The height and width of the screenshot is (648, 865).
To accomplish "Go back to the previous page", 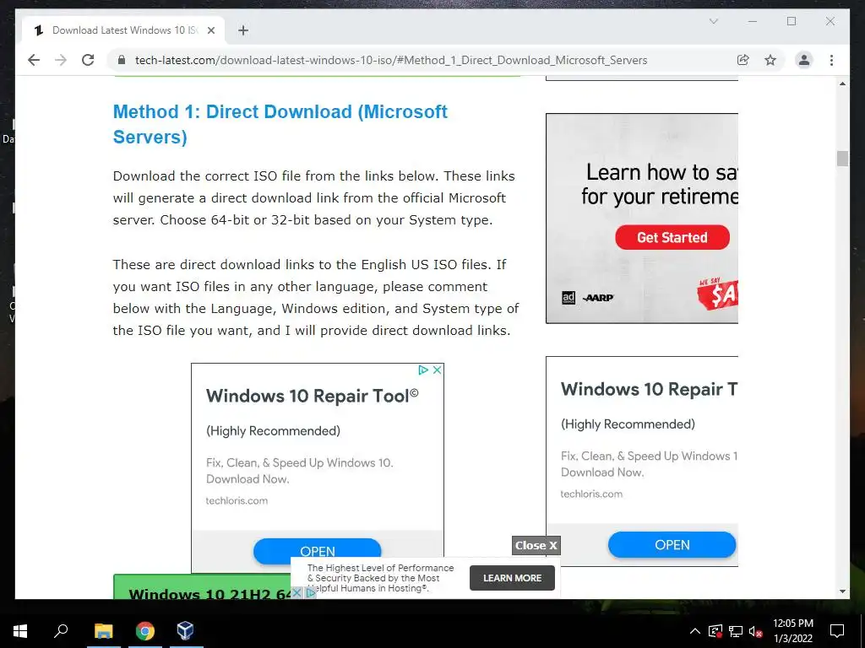I will pos(34,60).
